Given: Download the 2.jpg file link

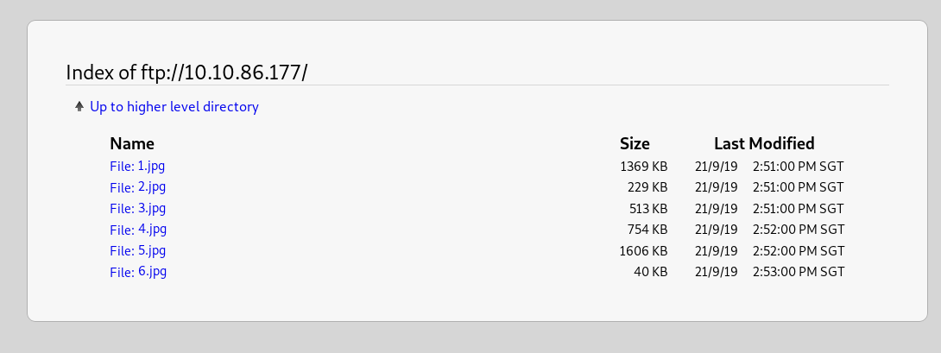Looking at the screenshot, I should click(138, 186).
